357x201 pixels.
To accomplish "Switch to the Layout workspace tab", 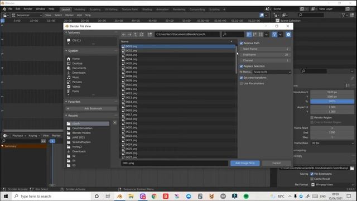I will click(66, 9).
